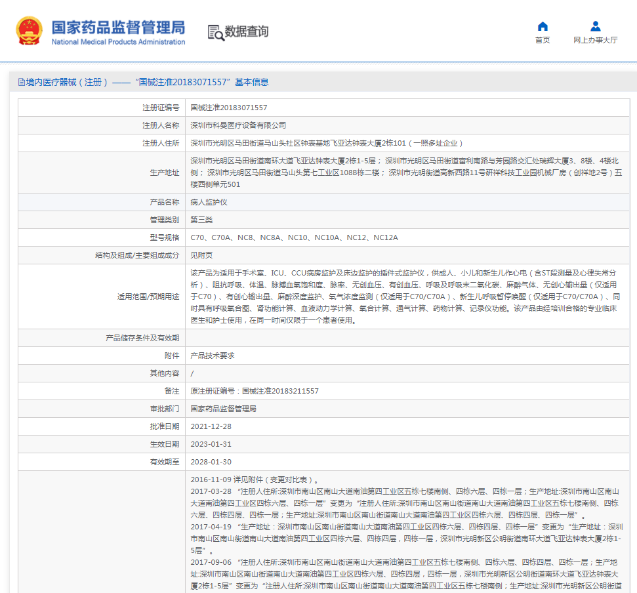Click the document icon before 境内医疗器械
Image resolution: width=637 pixels, height=593 pixels.
pyautogui.click(x=22, y=82)
